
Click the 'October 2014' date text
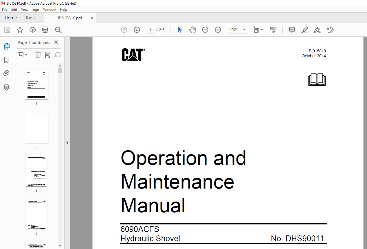pos(313,56)
